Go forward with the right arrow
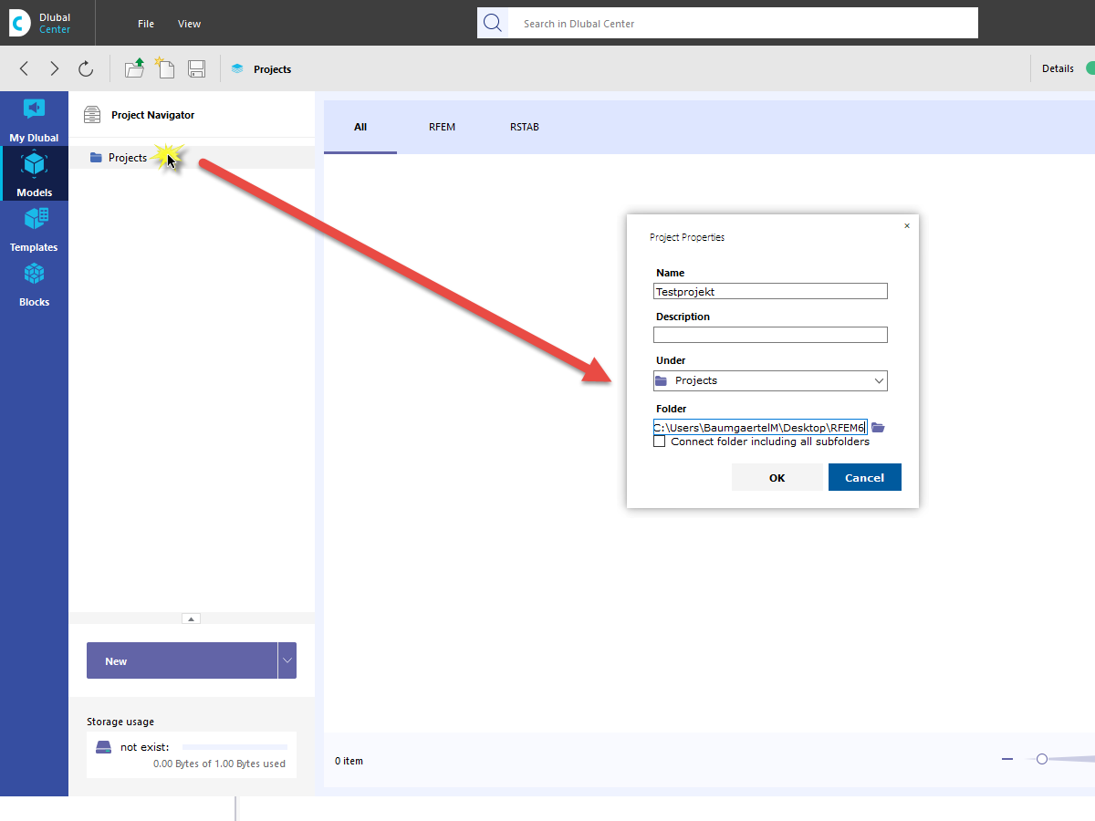This screenshot has height=821, width=1095. (55, 68)
